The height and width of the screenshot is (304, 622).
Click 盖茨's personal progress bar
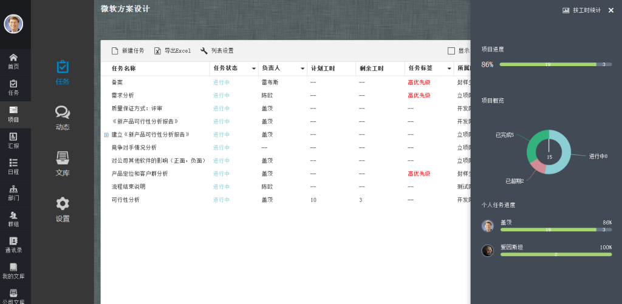(556, 229)
